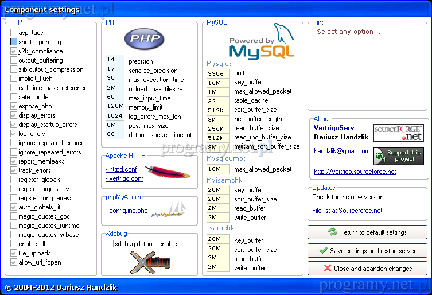Disable the display_errors option

[x=14, y=115]
